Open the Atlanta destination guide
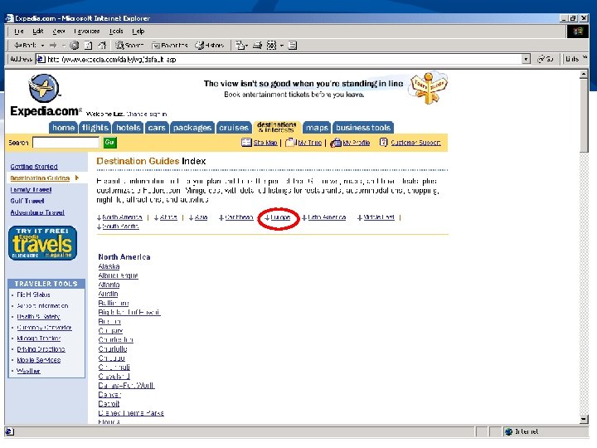The image size is (597, 448). click(x=109, y=285)
